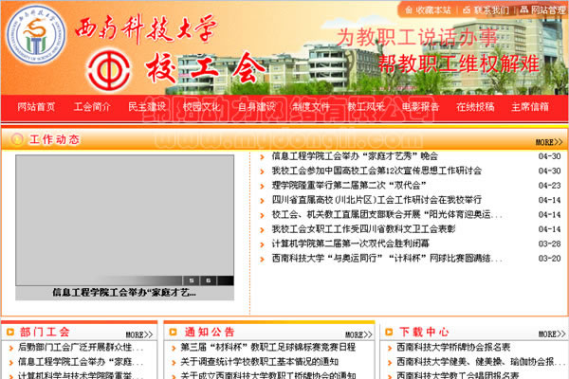
Task: Open 信息工程学院工会举办“家庭... in 部门工会
Action: pos(81,362)
